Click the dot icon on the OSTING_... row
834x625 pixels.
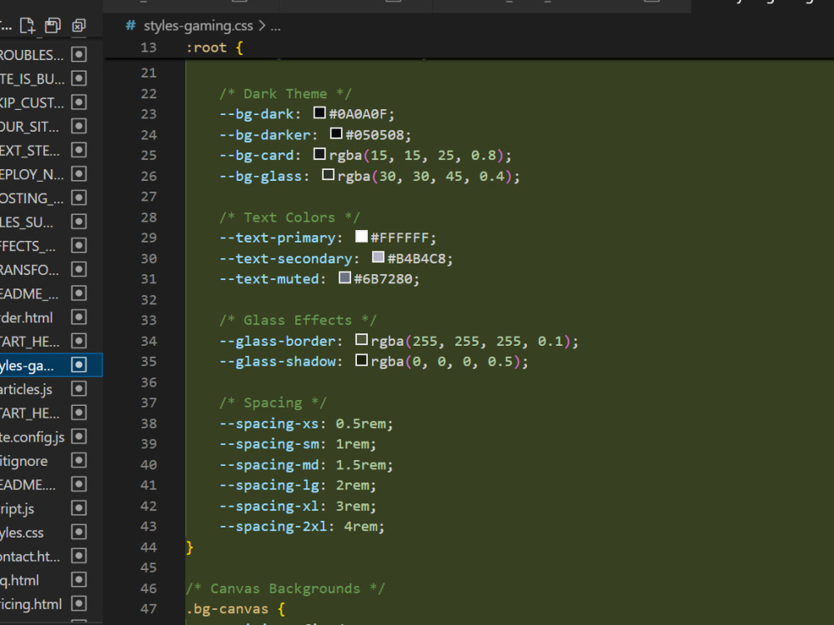tap(78, 197)
